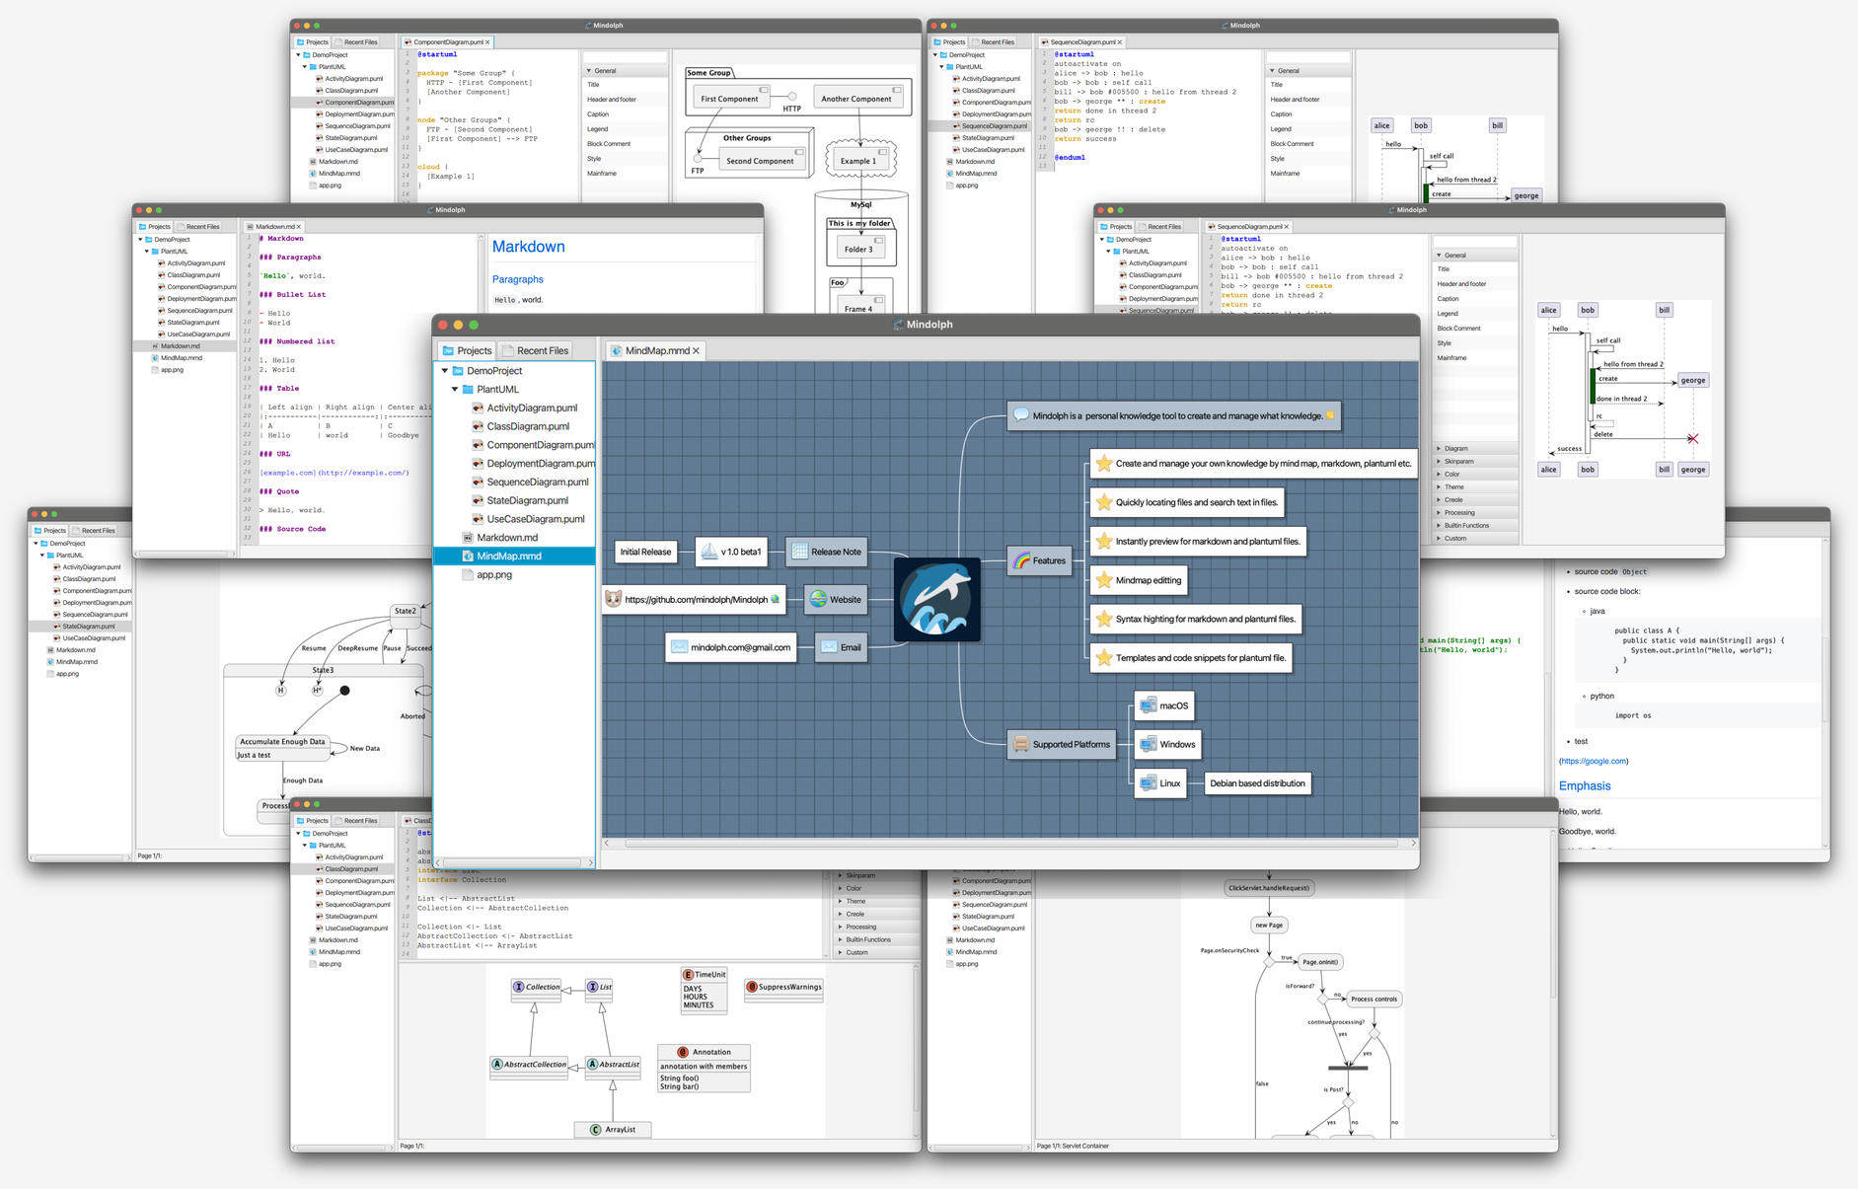Click the folder icon beside PlantUML in front window
This screenshot has width=1858, height=1189.
(468, 390)
